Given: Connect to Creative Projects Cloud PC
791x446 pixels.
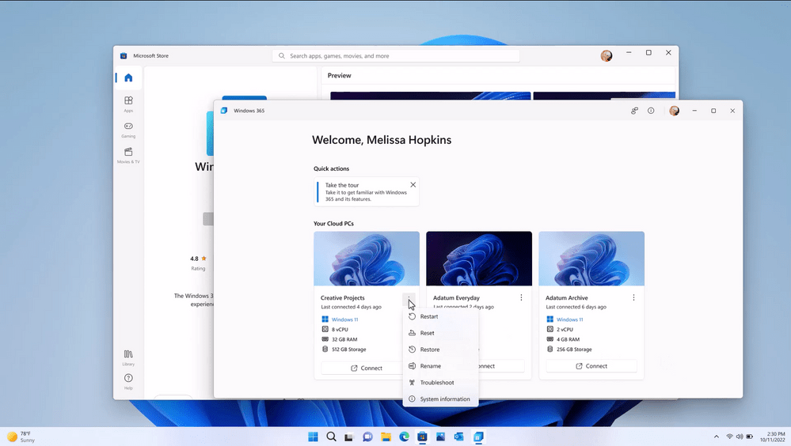Looking at the screenshot, I should coord(365,368).
